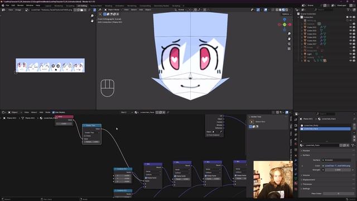
Task: Click the red X axis gizmo ball
Action: [x=290, y=25]
